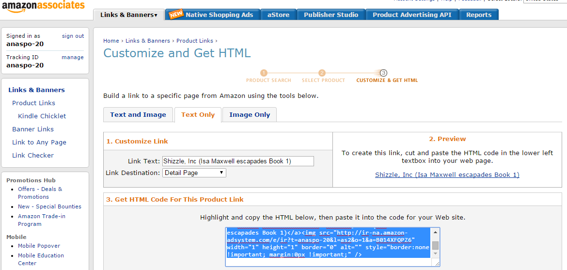Click the step 1 Product Search circle

264,73
